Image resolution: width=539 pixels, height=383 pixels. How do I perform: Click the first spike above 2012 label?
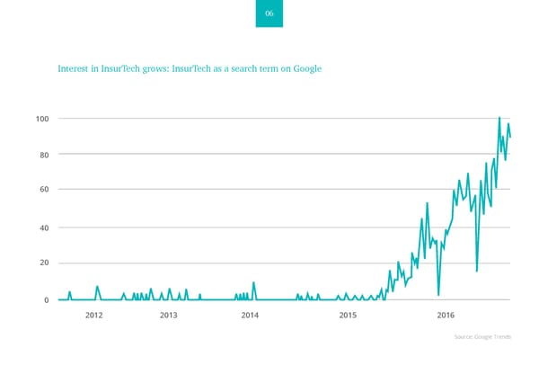[97, 287]
